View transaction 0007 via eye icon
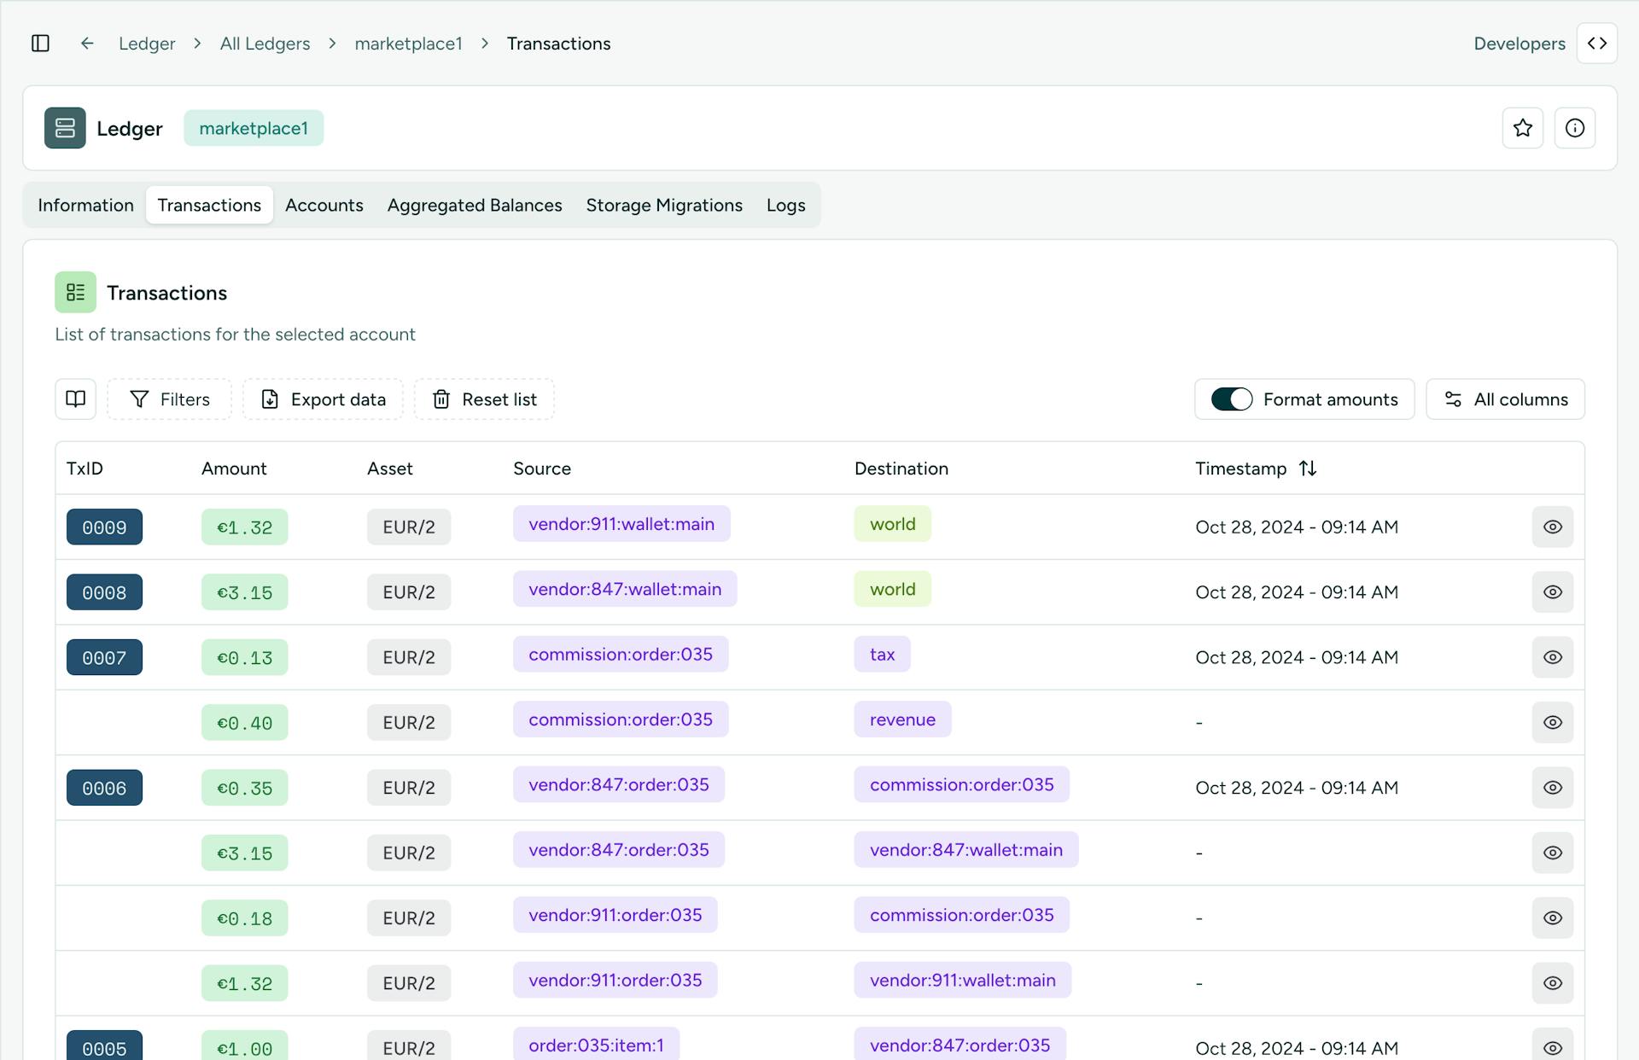1639x1060 pixels. [1552, 657]
